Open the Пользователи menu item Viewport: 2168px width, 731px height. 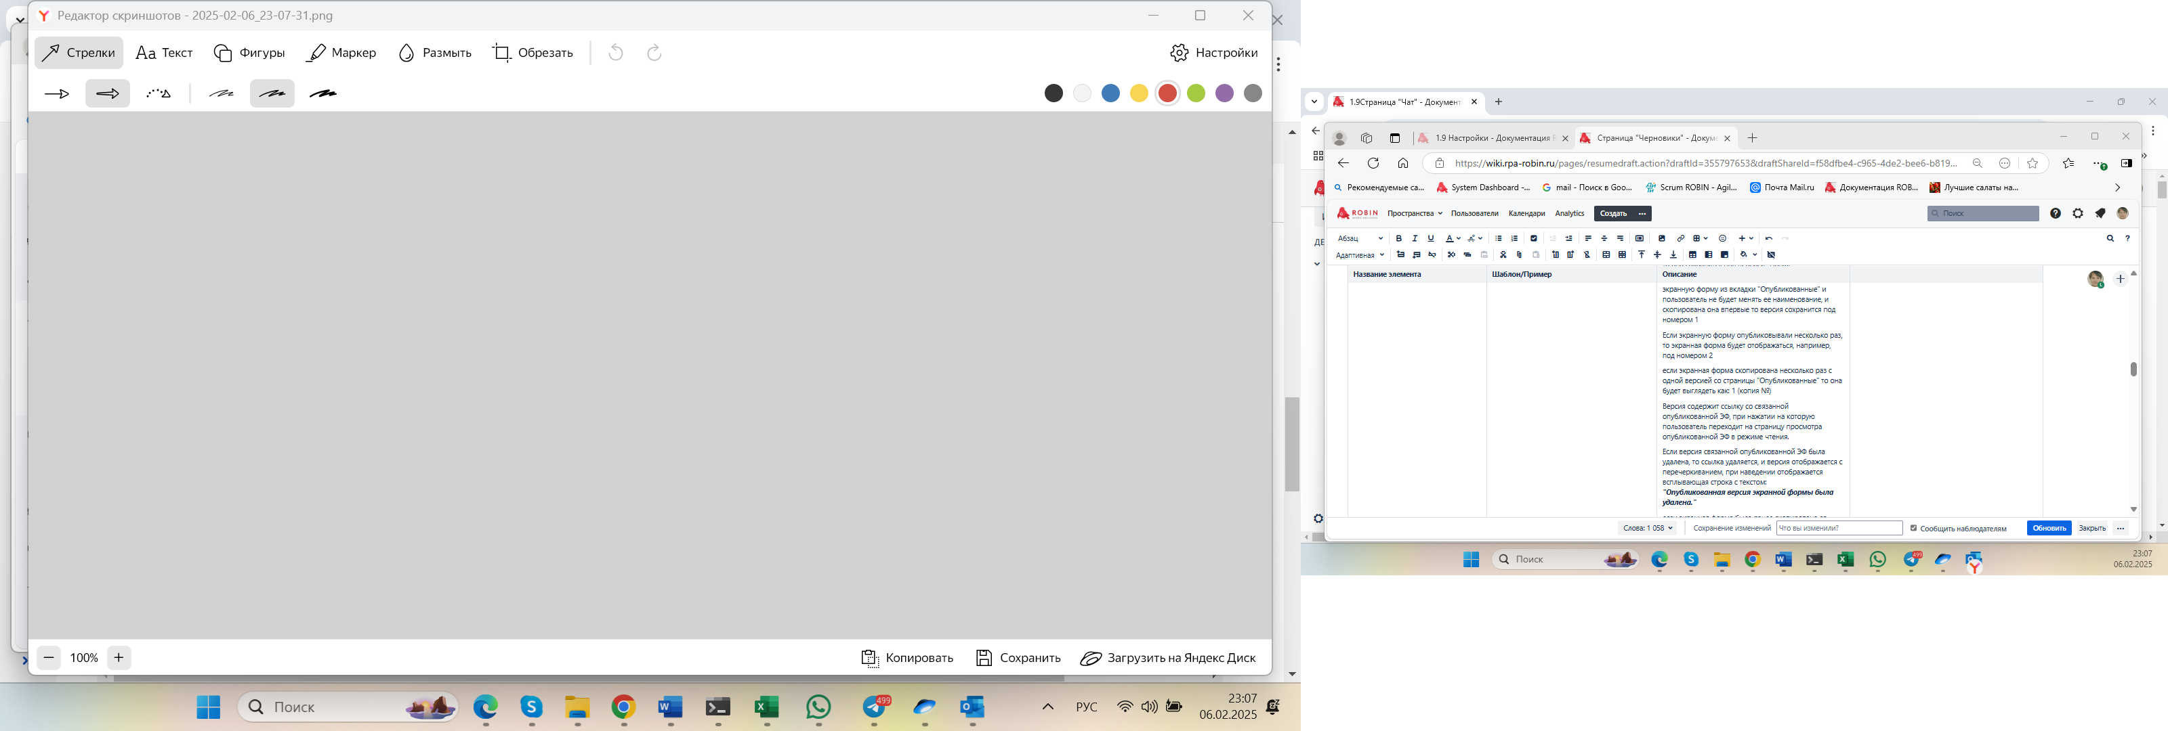1474,214
